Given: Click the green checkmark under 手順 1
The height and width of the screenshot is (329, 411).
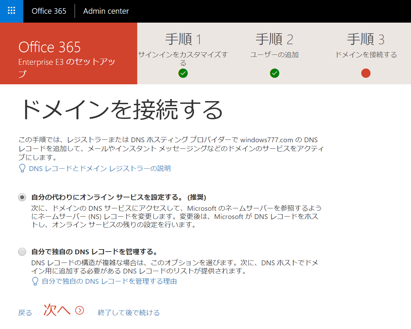Looking at the screenshot, I should coord(183,73).
